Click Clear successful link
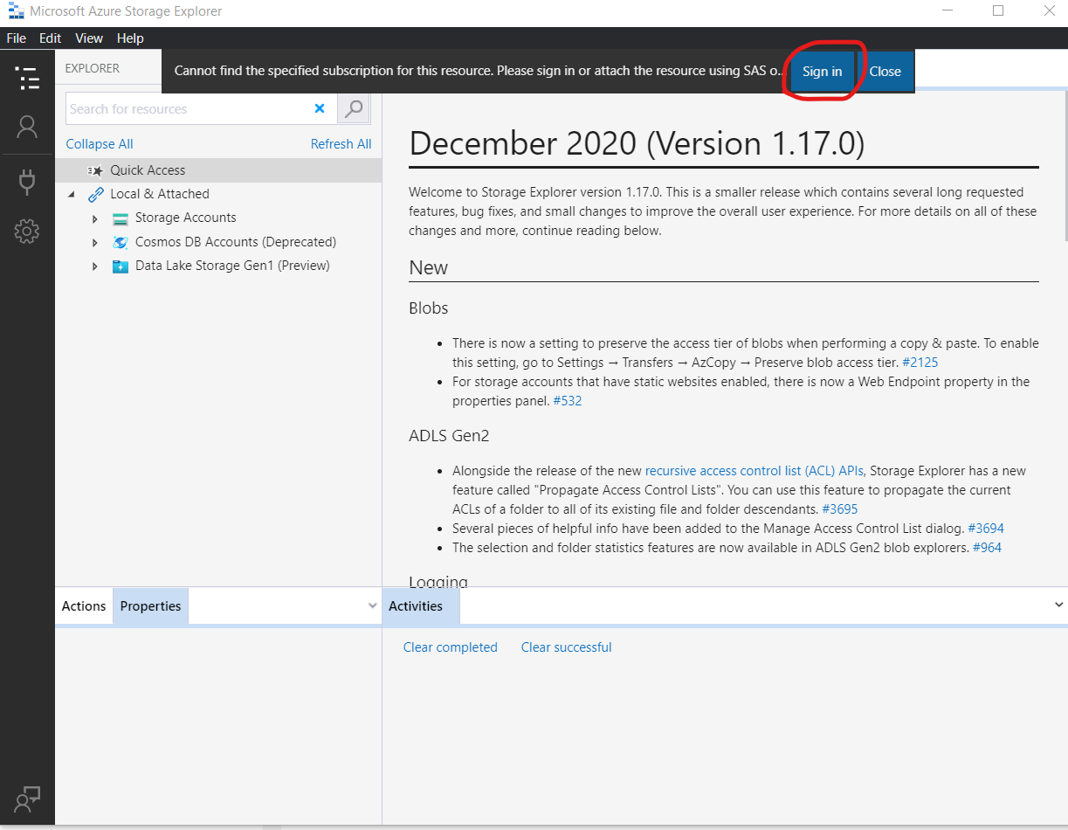 (566, 647)
